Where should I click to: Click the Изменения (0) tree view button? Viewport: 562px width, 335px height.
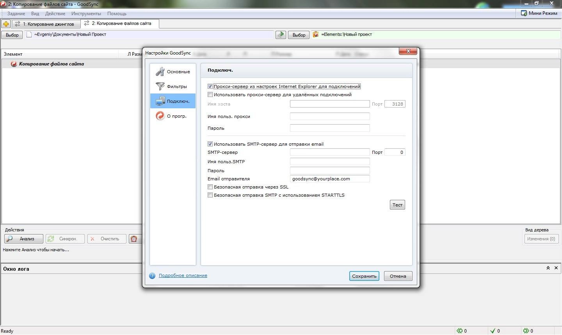click(x=541, y=239)
